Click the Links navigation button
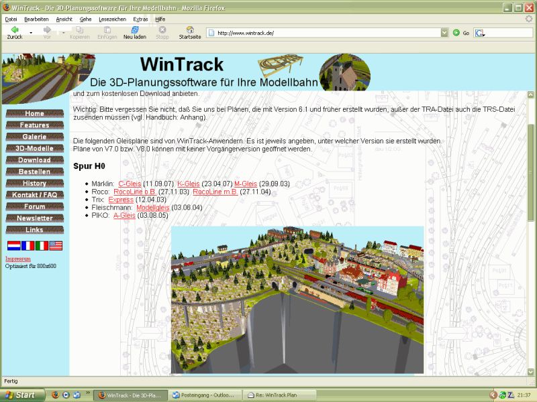Image resolution: width=537 pixels, height=402 pixels. [35, 230]
